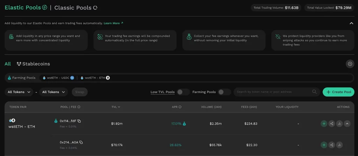View analytics for the 0x214...A0A pool
This screenshot has width=358, height=156.
click(x=339, y=145)
